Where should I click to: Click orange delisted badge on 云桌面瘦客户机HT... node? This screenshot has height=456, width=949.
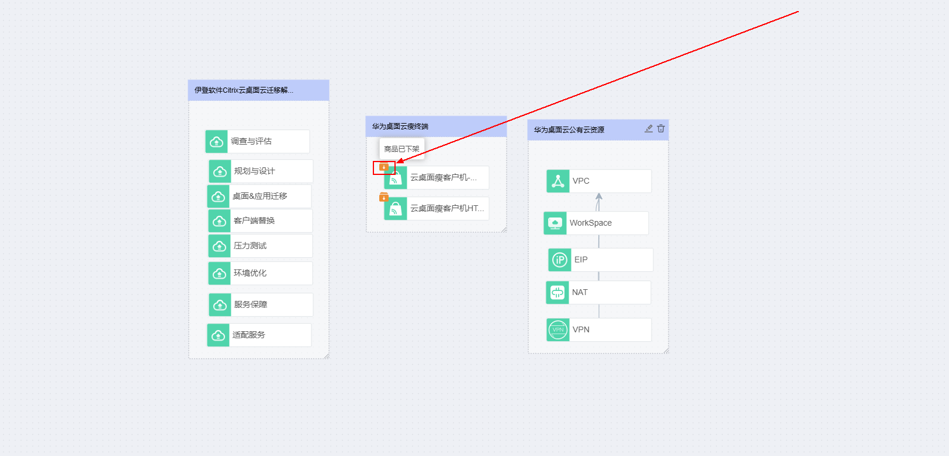tap(384, 197)
